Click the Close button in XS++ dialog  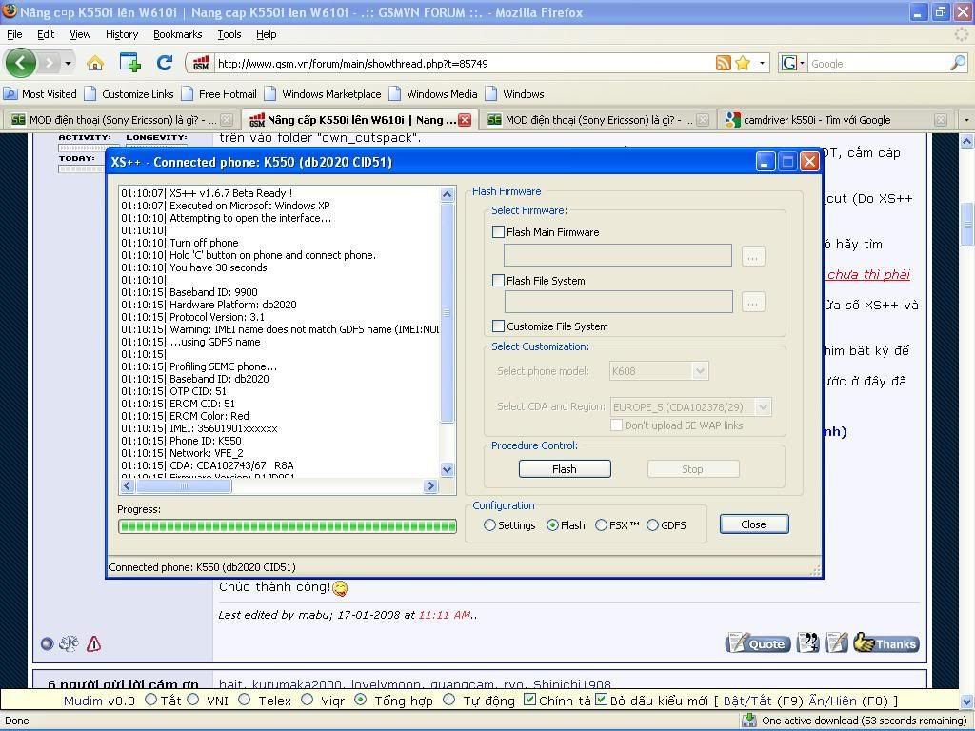(x=753, y=524)
